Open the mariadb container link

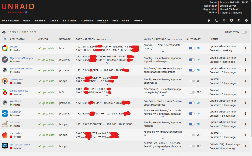[15, 122]
